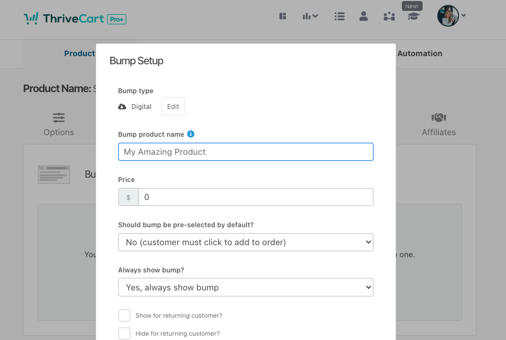Click the Edit button for Bump type
The height and width of the screenshot is (340, 506).
173,107
